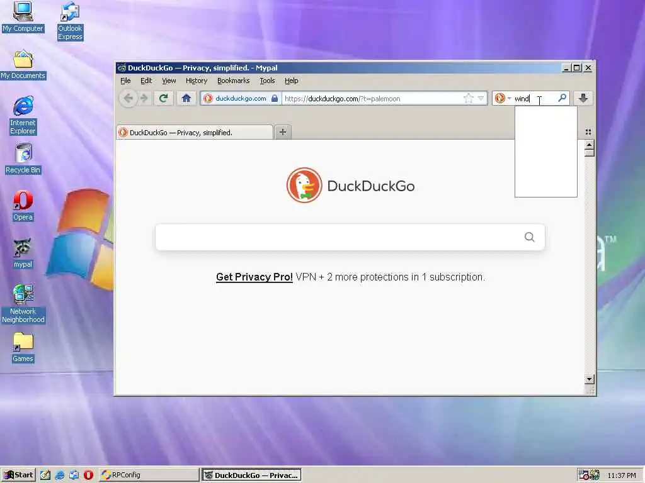Screen dimensions: 645x483
Task: Select the Internet Explorer desktop icon
Action: [23, 116]
